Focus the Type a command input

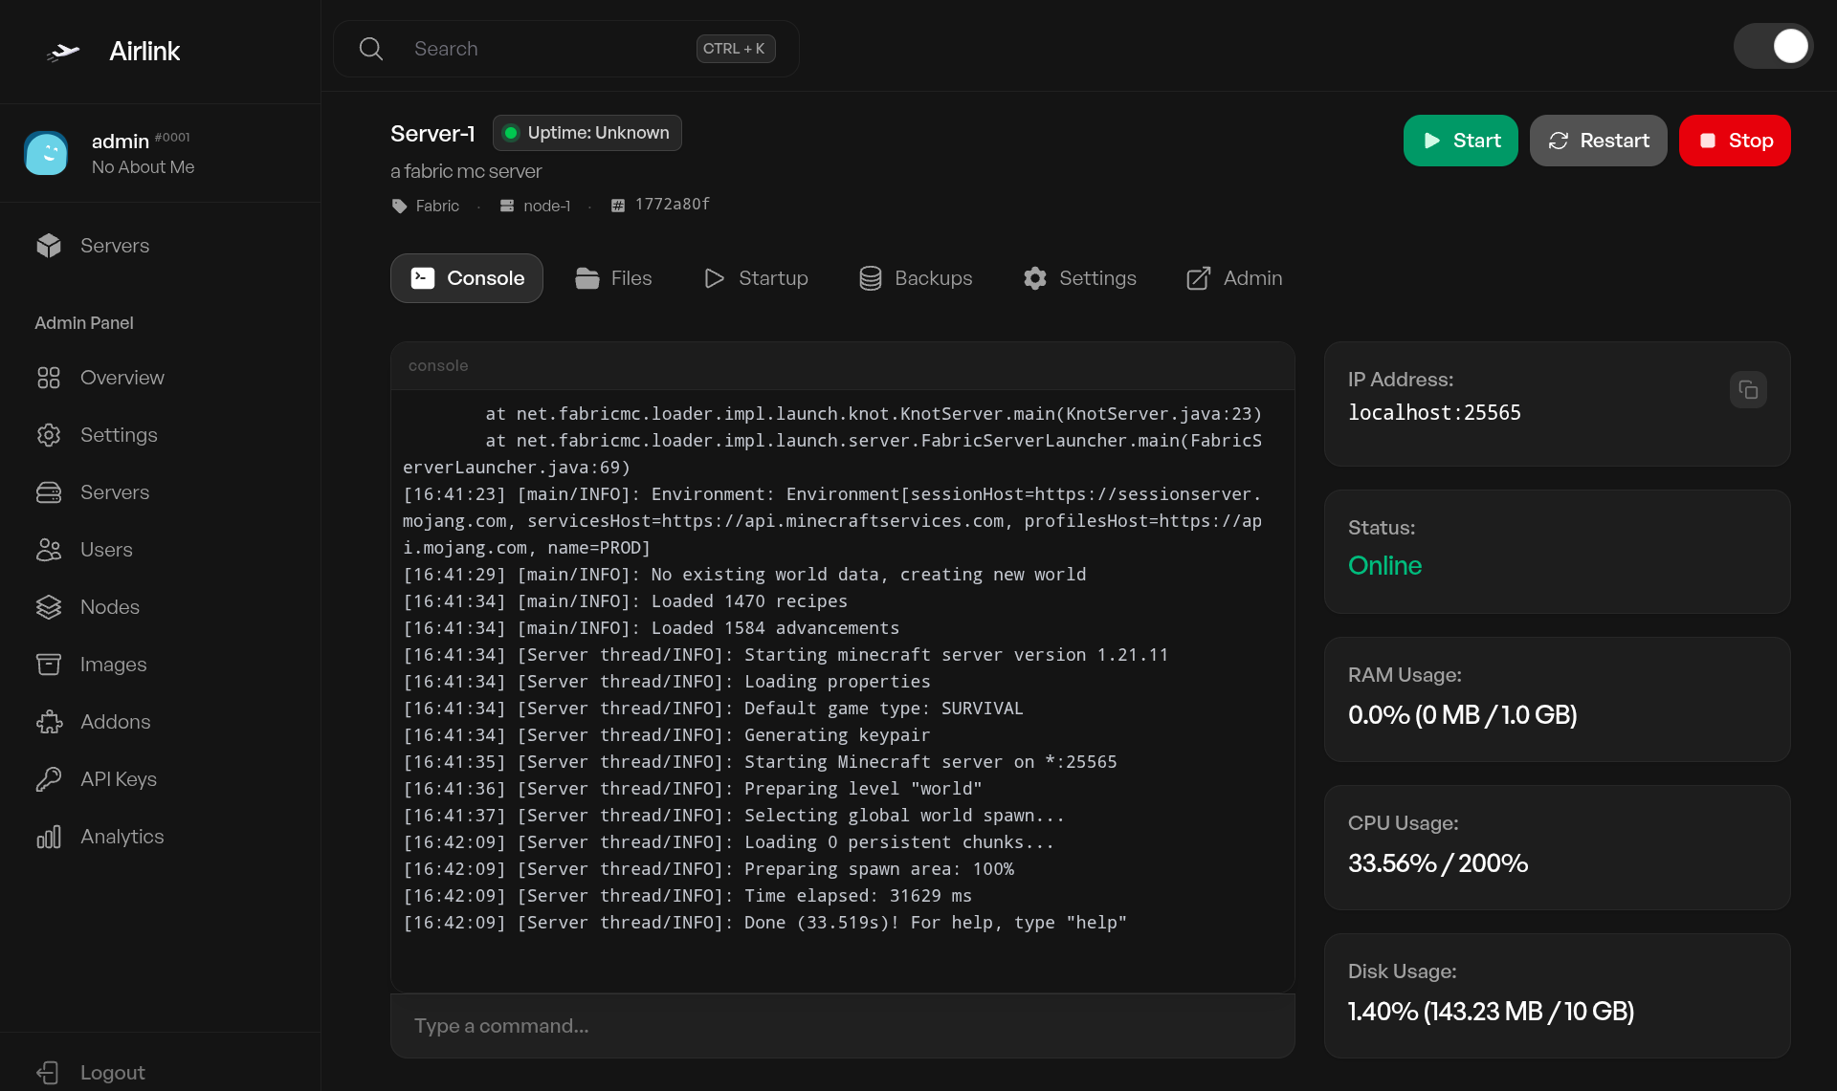(842, 1026)
